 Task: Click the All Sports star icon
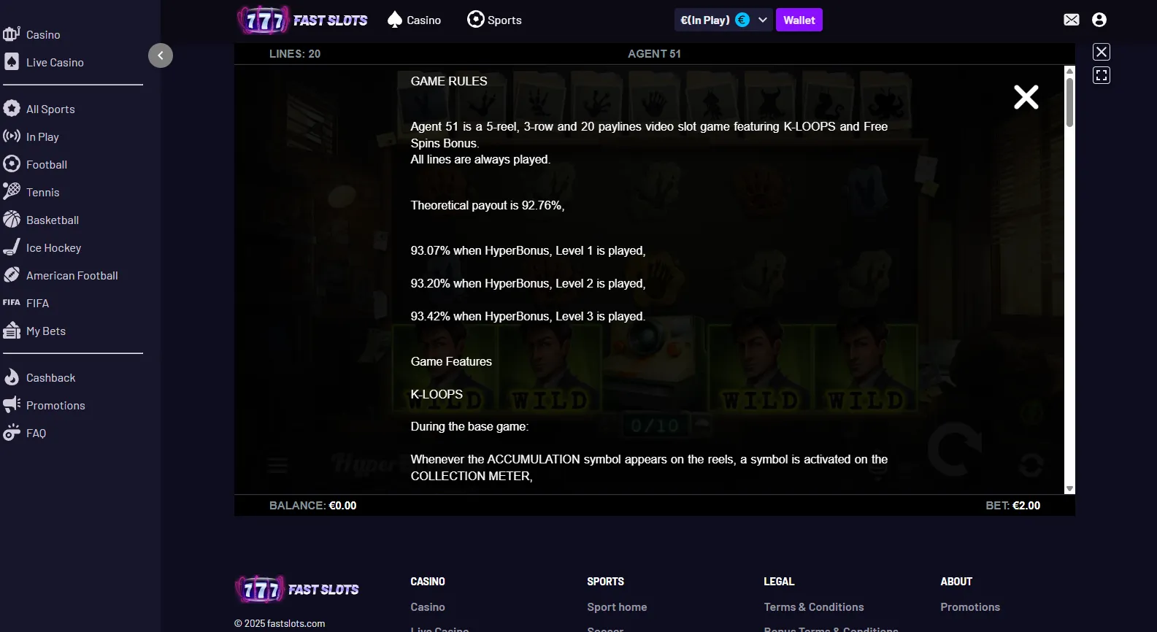12,109
